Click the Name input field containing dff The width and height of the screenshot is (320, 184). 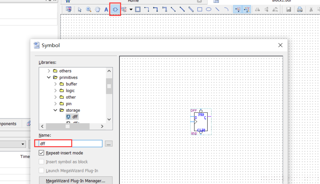point(70,144)
